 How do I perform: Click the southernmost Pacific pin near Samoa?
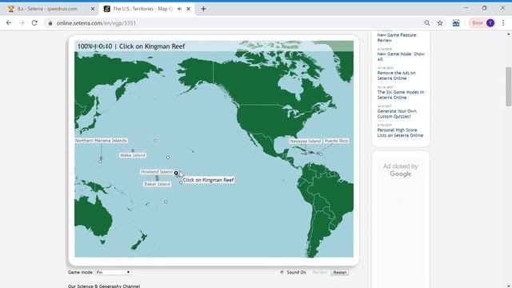(x=166, y=202)
